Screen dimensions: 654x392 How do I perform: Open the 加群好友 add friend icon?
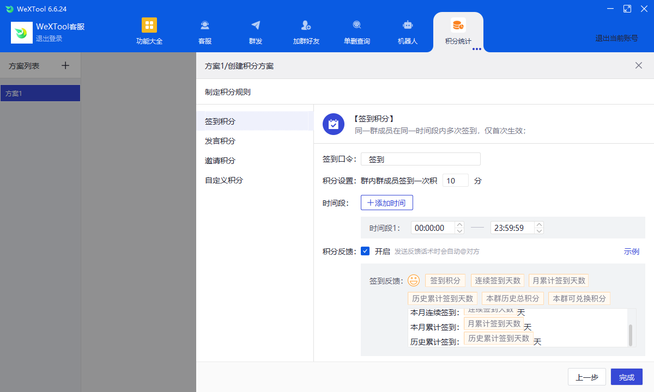(306, 26)
